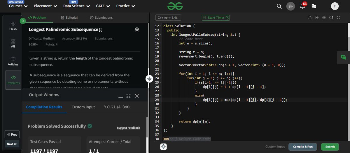Click the Start Timer button
Viewport: 350px width, 153px height.
pos(216,18)
